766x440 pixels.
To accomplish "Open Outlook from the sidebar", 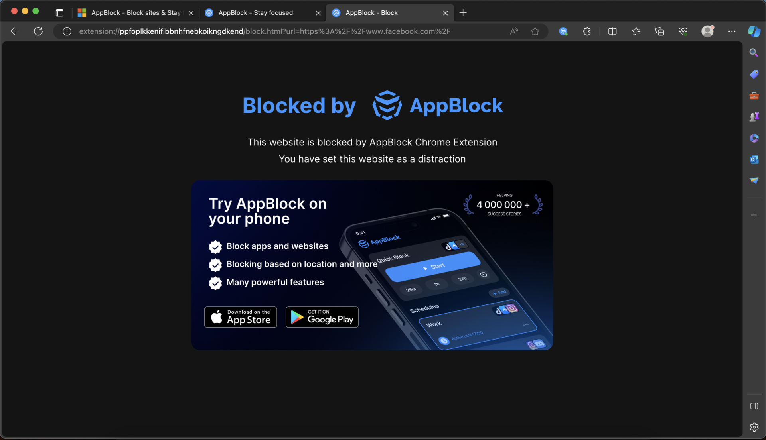I will pyautogui.click(x=754, y=159).
